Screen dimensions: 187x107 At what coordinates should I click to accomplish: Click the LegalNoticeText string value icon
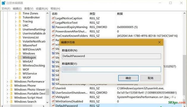[53, 22]
